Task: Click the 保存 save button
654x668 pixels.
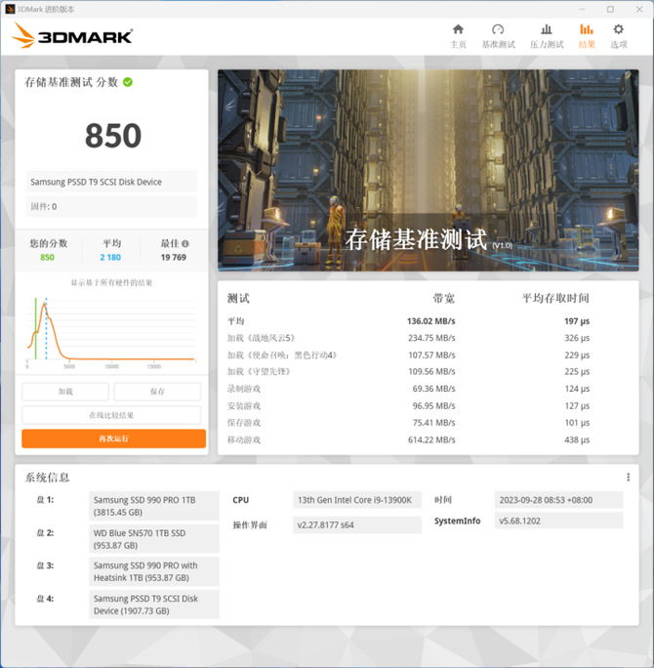Action: pos(157,392)
